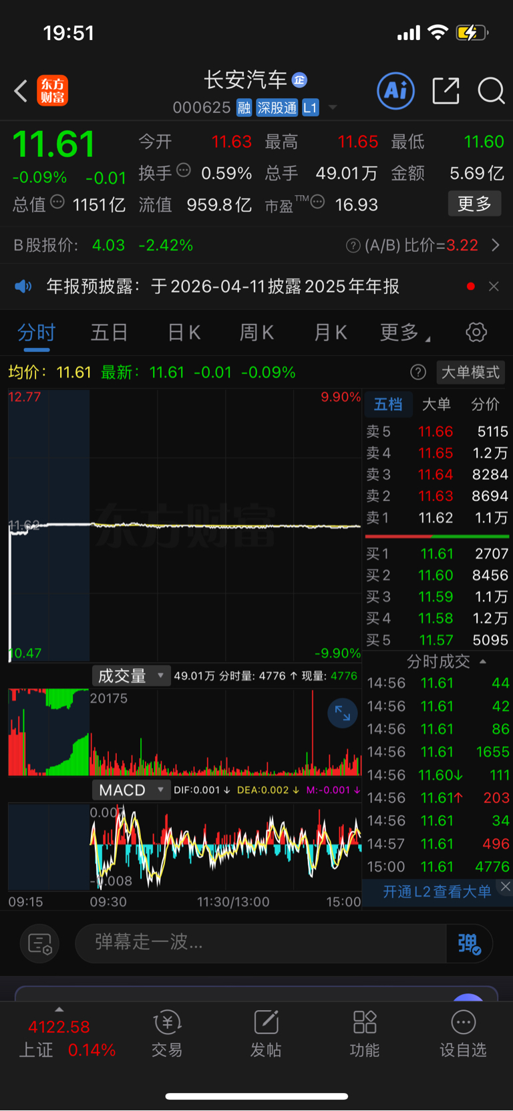Tap the MACD indicator chart
The height and width of the screenshot is (1111, 513).
(x=184, y=847)
